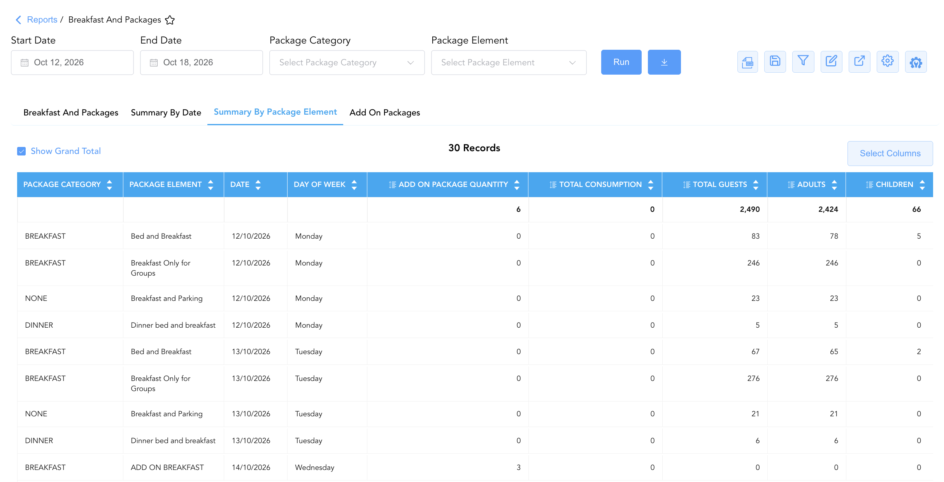944x482 pixels.
Task: Click the 30 Records label
Action: pos(474,148)
